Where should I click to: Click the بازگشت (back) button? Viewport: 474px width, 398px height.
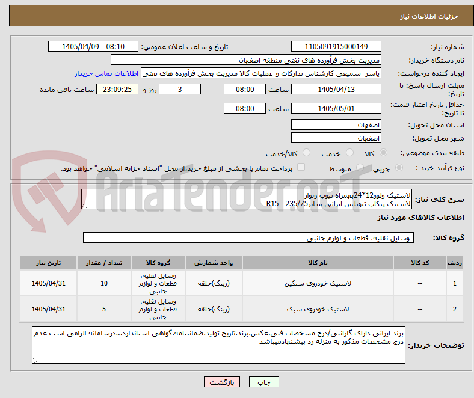pos(222,382)
